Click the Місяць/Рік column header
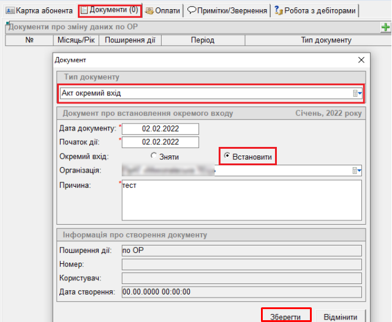The height and width of the screenshot is (322, 392). (77, 40)
